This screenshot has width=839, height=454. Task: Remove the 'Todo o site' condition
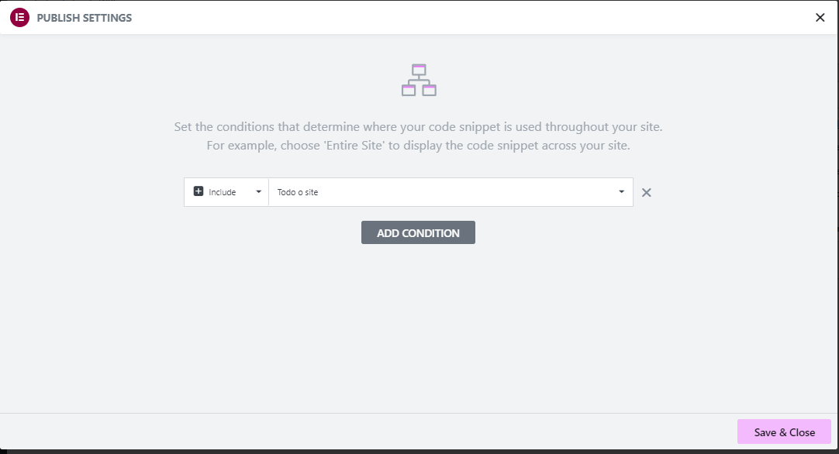647,193
